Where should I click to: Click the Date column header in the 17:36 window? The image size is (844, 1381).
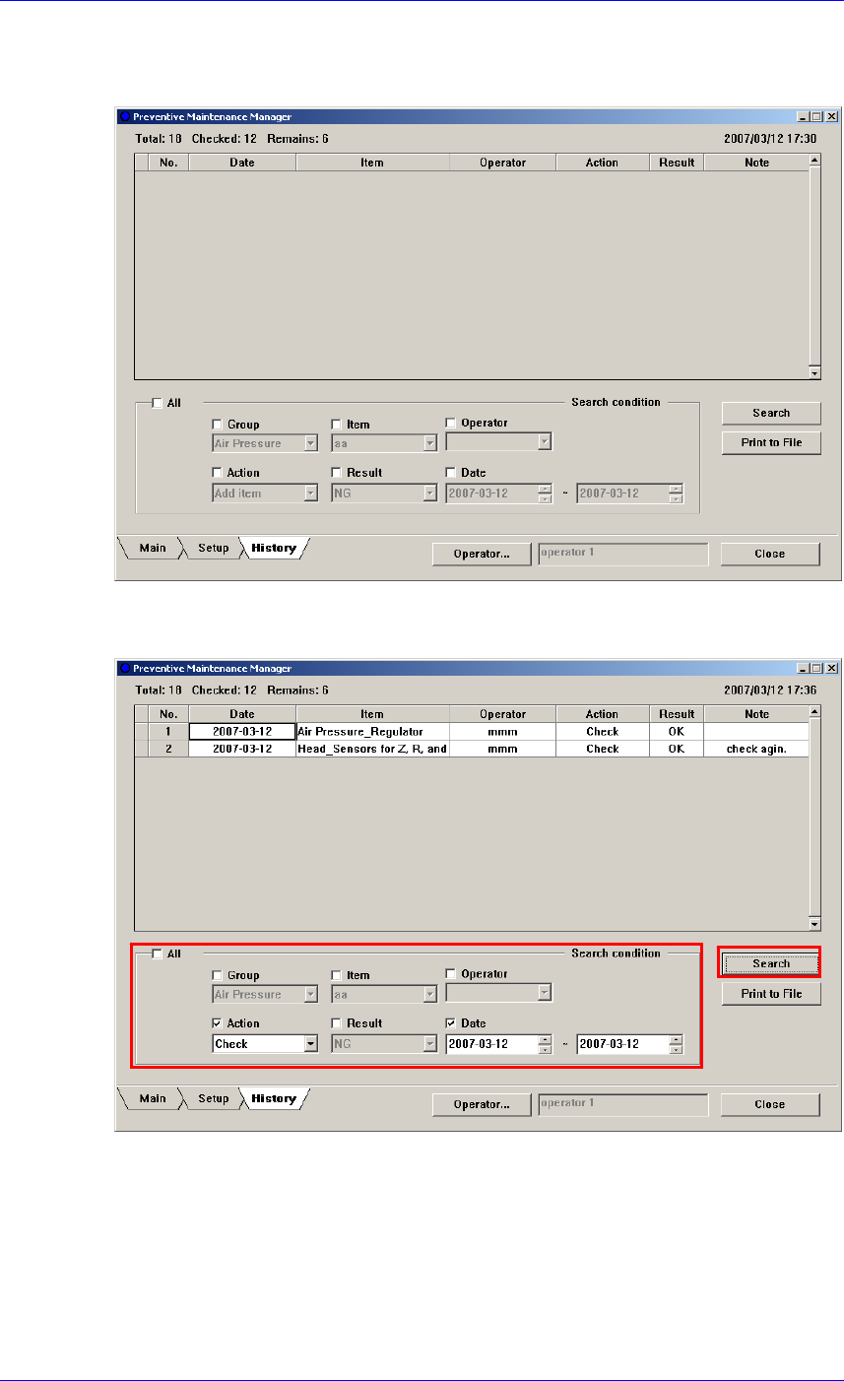click(242, 714)
